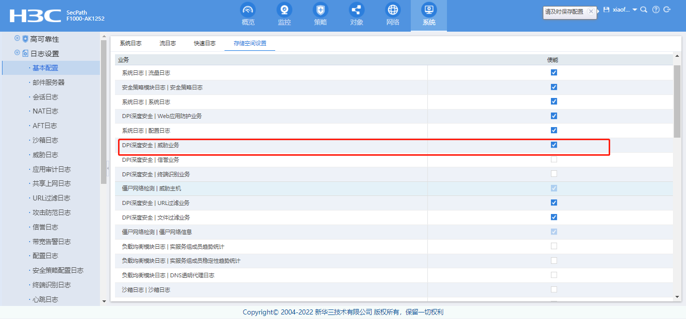The height and width of the screenshot is (319, 686).
Task: Toggle 系统日志 | 流量日志 checkbox
Action: [x=554, y=72]
